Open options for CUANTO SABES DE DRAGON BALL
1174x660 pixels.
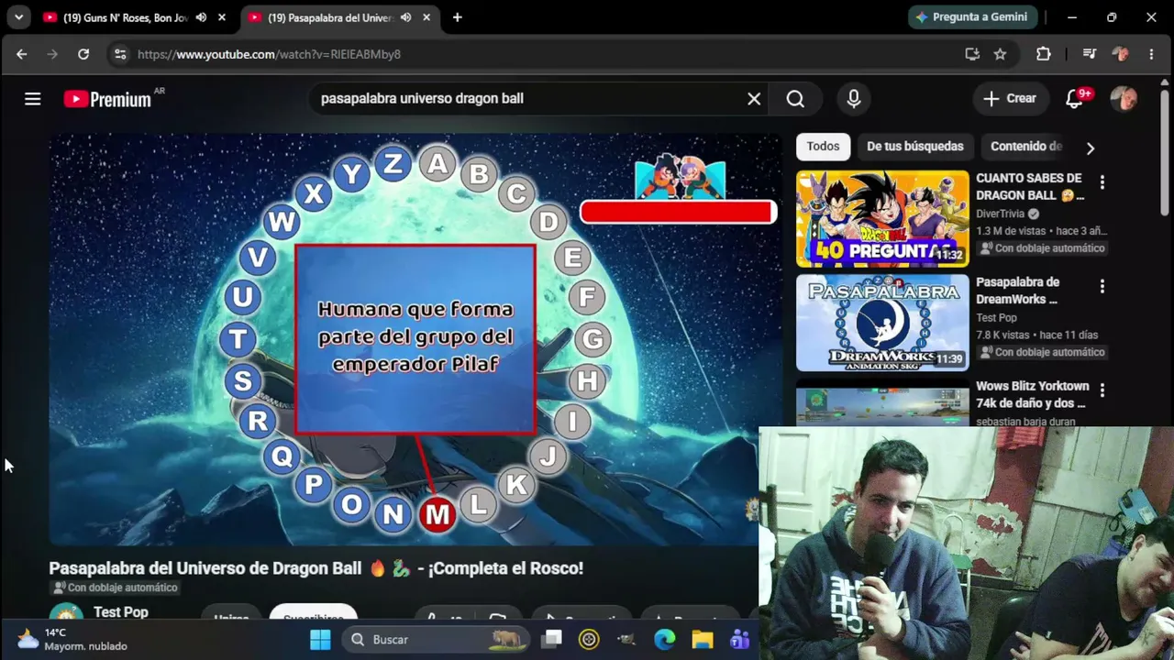click(1102, 182)
